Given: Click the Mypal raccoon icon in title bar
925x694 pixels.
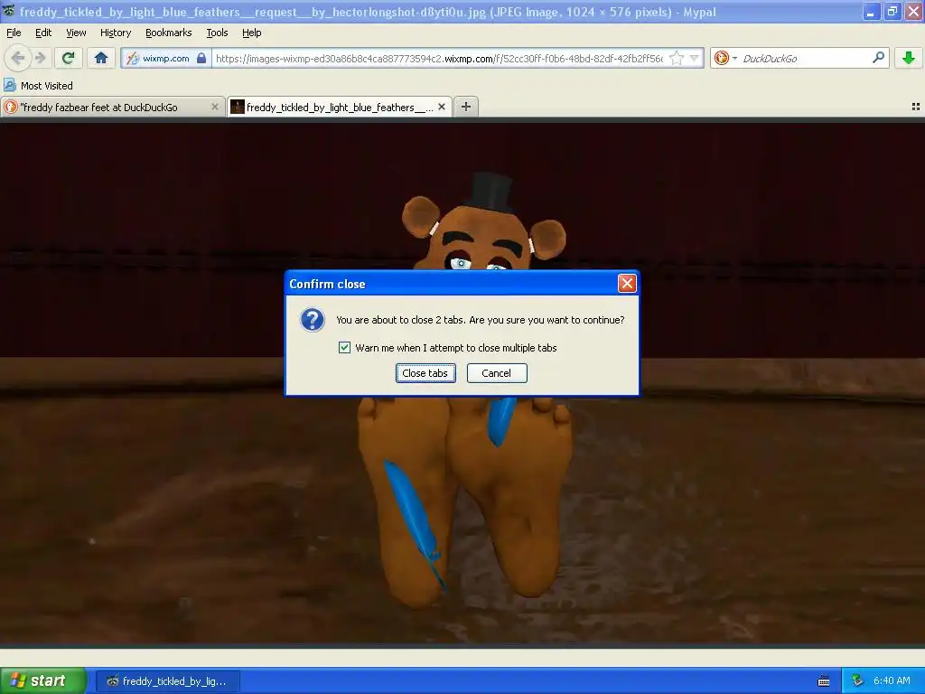Looking at the screenshot, I should pos(9,11).
